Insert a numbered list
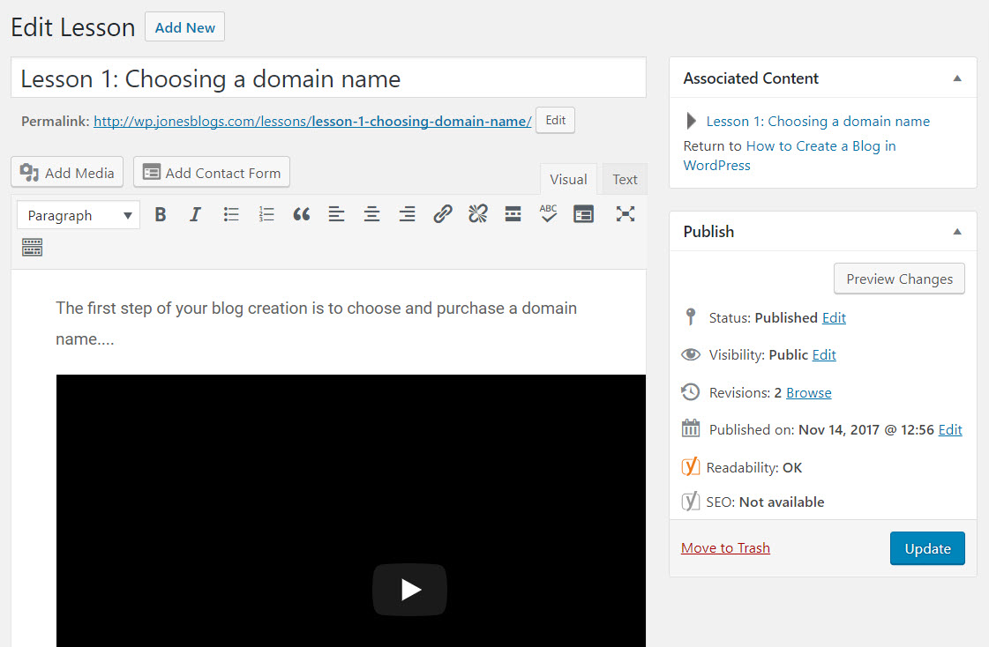Viewport: 989px width, 647px height. pyautogui.click(x=266, y=215)
